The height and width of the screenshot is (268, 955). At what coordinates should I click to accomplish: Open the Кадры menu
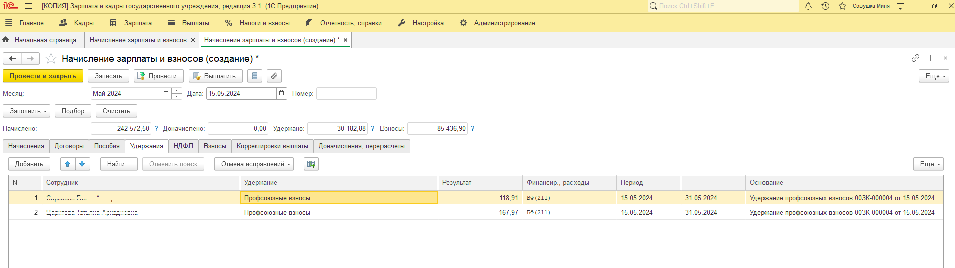point(77,23)
